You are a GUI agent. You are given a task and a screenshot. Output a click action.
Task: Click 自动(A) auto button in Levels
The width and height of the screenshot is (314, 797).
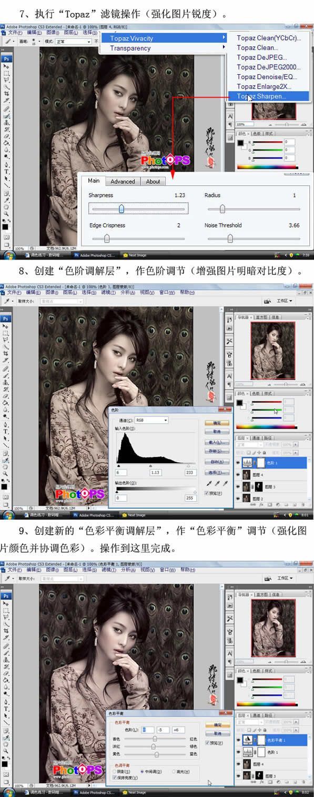(216, 462)
